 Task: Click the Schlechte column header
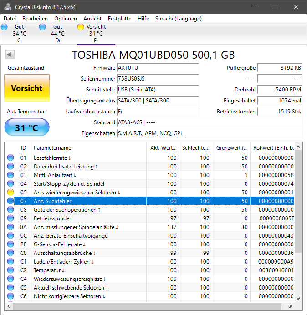195,148
